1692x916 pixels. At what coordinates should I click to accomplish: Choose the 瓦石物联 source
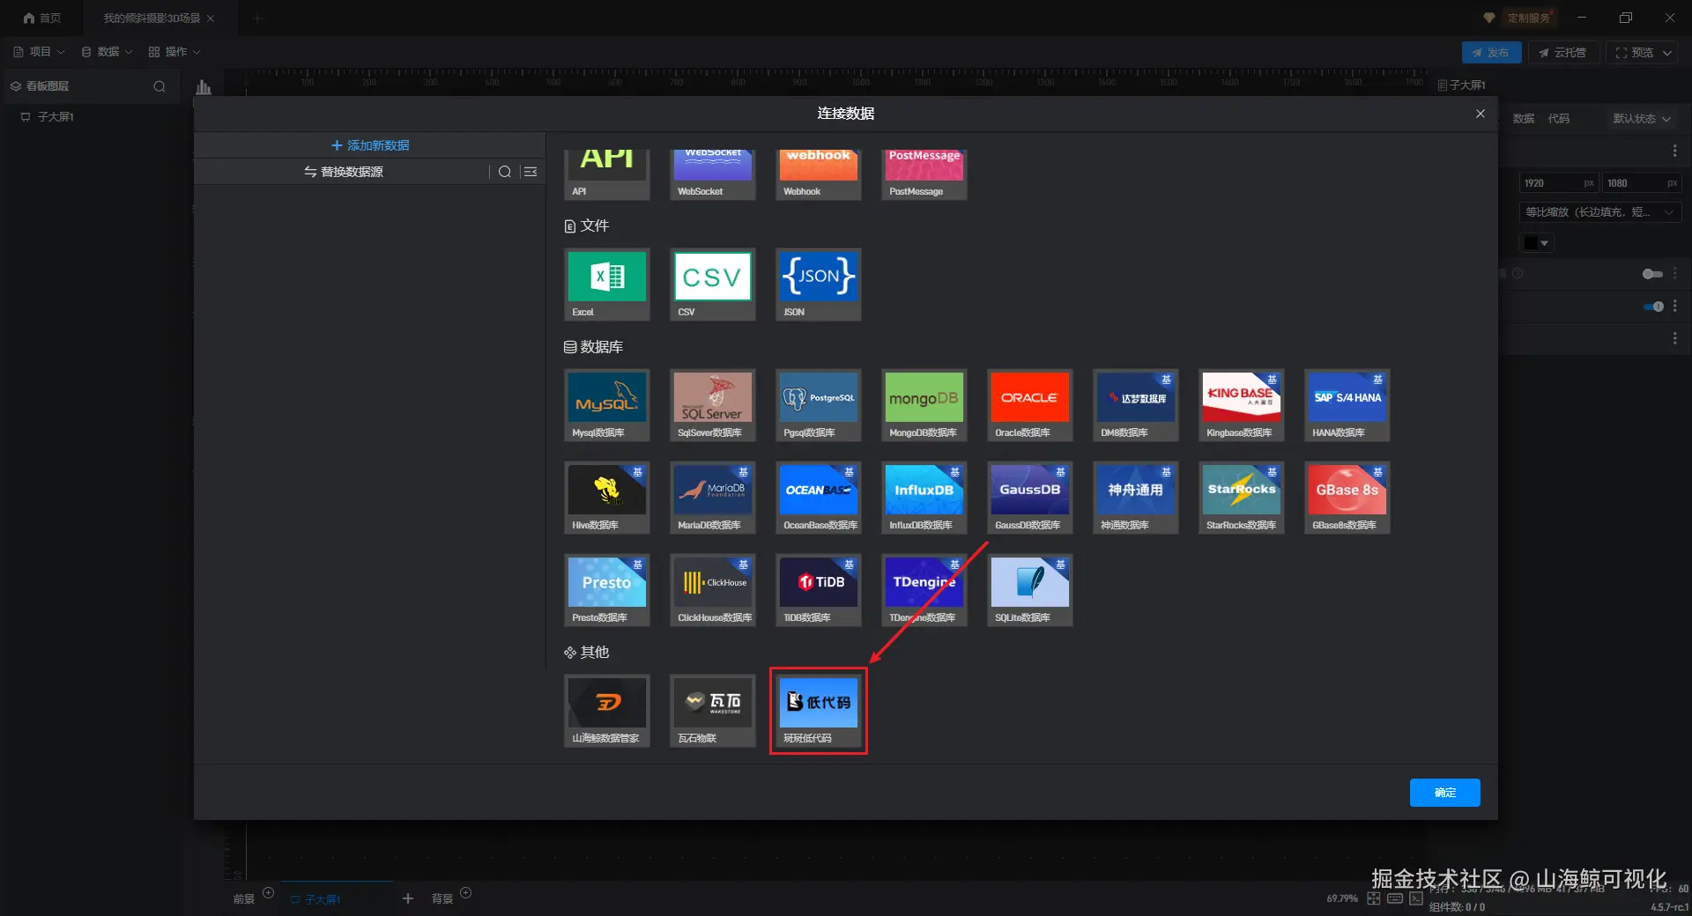click(712, 711)
